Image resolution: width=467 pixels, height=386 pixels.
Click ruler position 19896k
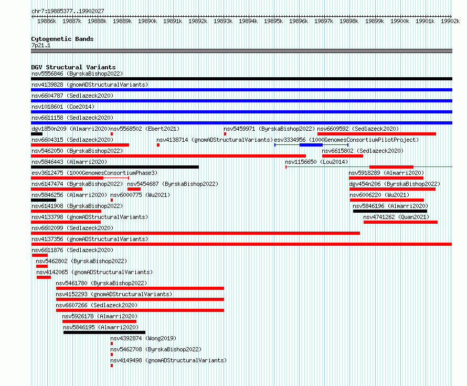[x=299, y=21]
